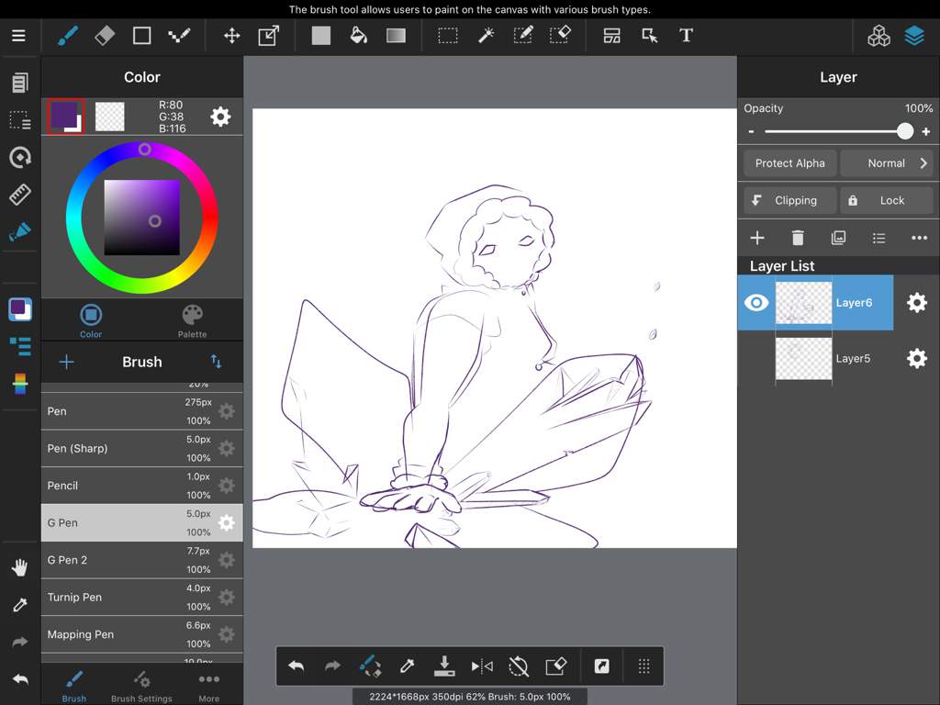Select the dot/polyline drawing tool

(179, 36)
